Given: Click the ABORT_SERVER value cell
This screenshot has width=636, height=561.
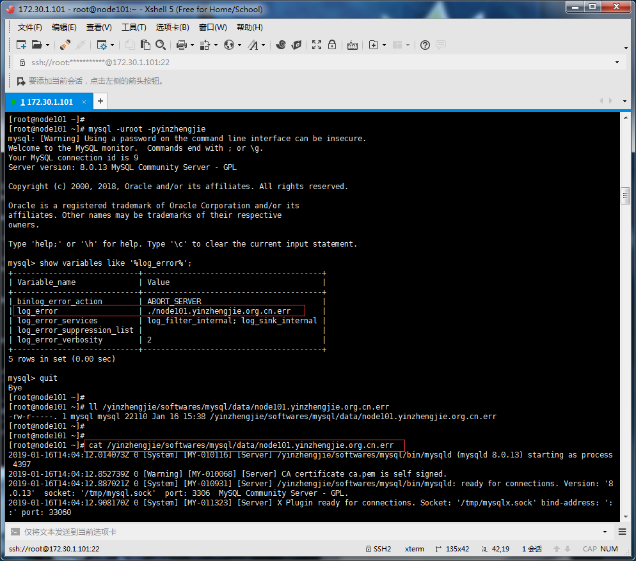Looking at the screenshot, I should pos(174,302).
